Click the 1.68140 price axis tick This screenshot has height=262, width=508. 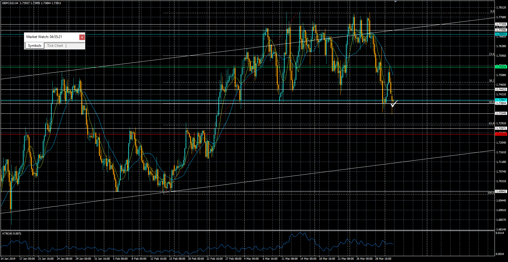click(502, 230)
